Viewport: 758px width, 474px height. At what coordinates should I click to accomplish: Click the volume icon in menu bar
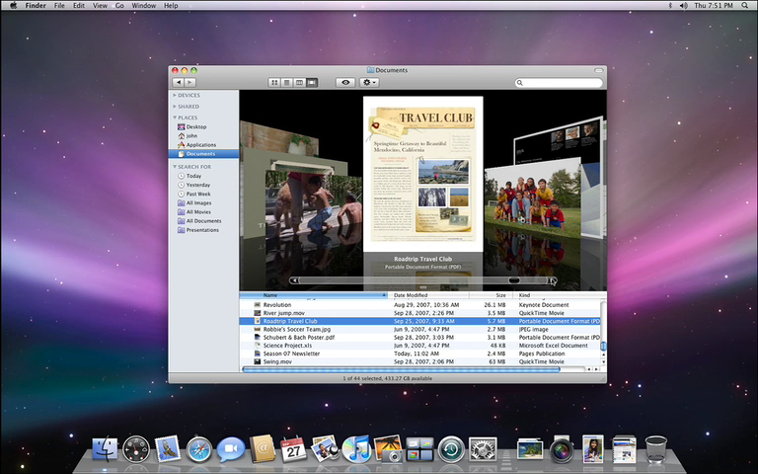[x=683, y=5]
